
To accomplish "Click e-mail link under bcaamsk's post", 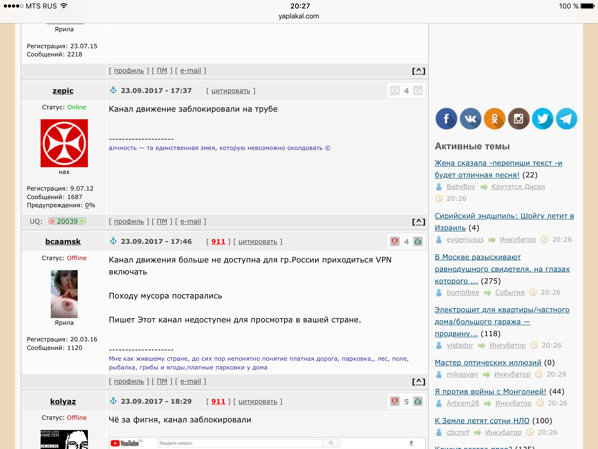I will click(191, 381).
